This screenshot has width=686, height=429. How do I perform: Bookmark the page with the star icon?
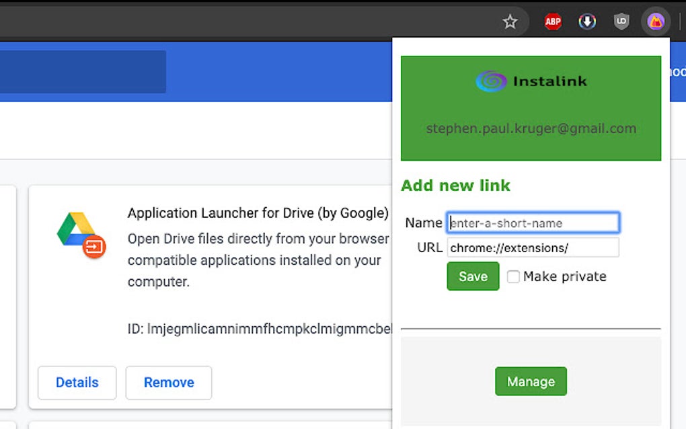tap(510, 21)
